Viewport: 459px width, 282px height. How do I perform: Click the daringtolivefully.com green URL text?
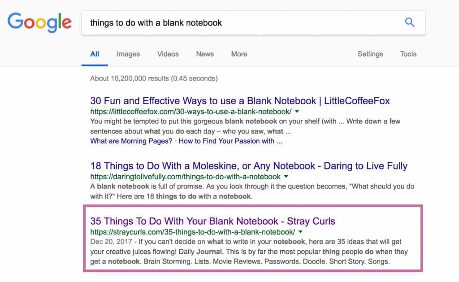pyautogui.click(x=185, y=177)
